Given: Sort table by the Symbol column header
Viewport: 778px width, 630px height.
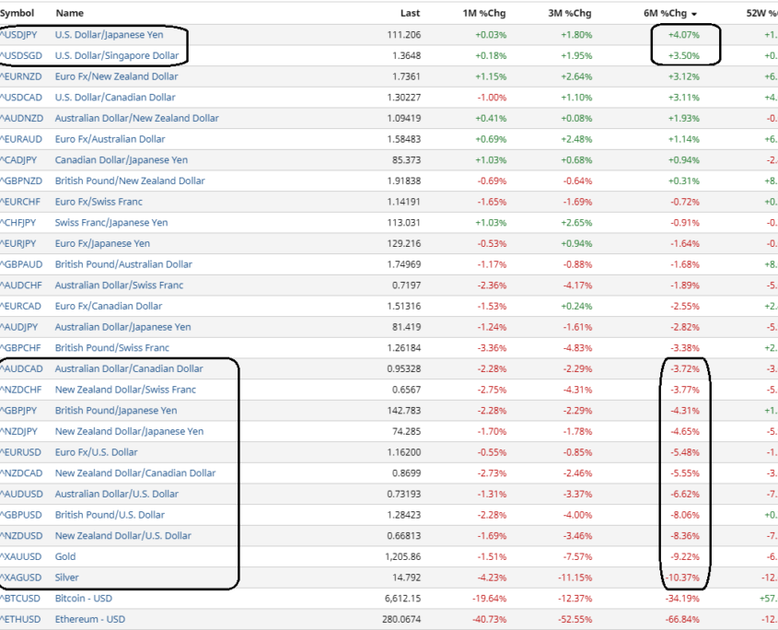Looking at the screenshot, I should point(17,13).
